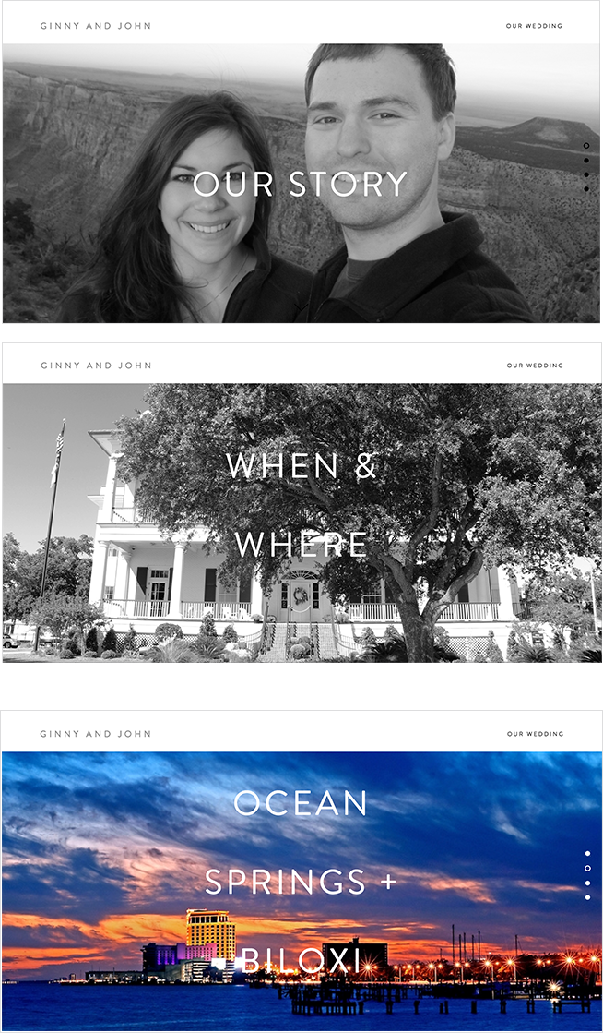Select first white dot on Ocean Springs page
The image size is (603, 1033).
coord(587,854)
